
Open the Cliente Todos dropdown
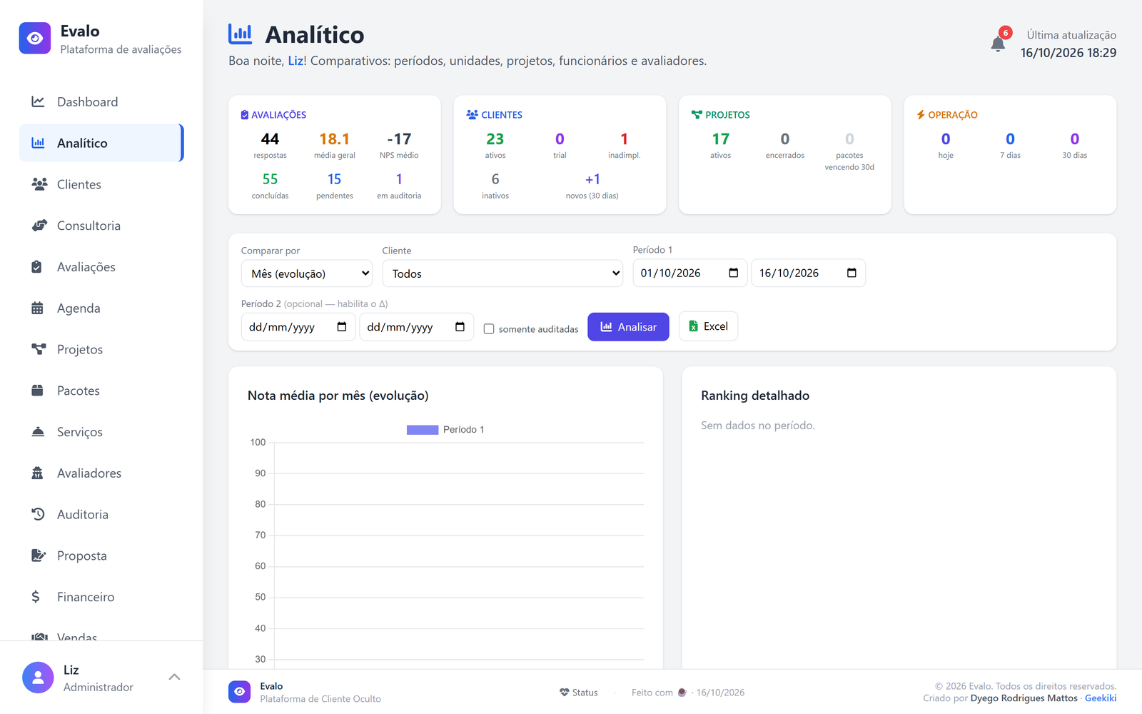(502, 273)
